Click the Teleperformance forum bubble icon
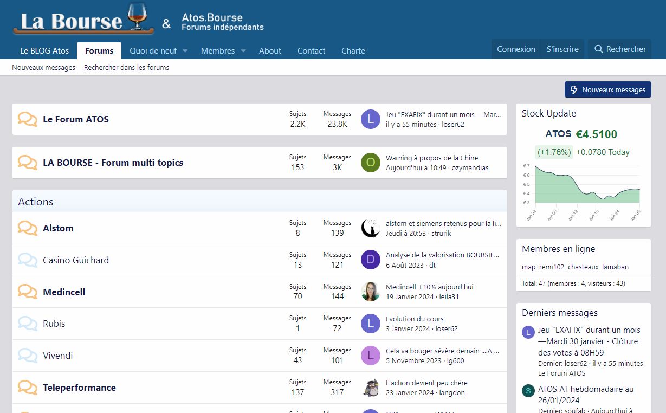This screenshot has height=413, width=666. click(x=28, y=388)
